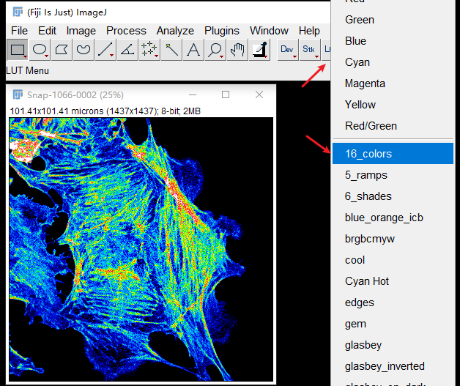
Task: Click the Fiji ImageJ title bar icon
Action: [x=18, y=12]
